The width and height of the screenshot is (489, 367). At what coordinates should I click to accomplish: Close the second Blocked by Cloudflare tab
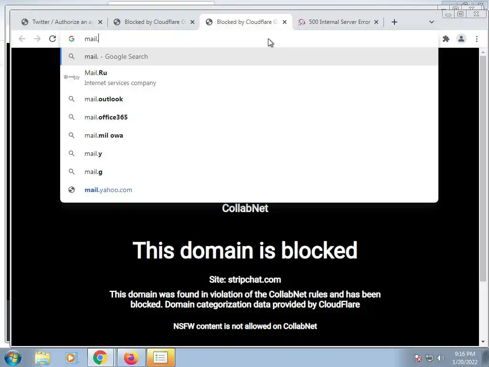tap(192, 22)
